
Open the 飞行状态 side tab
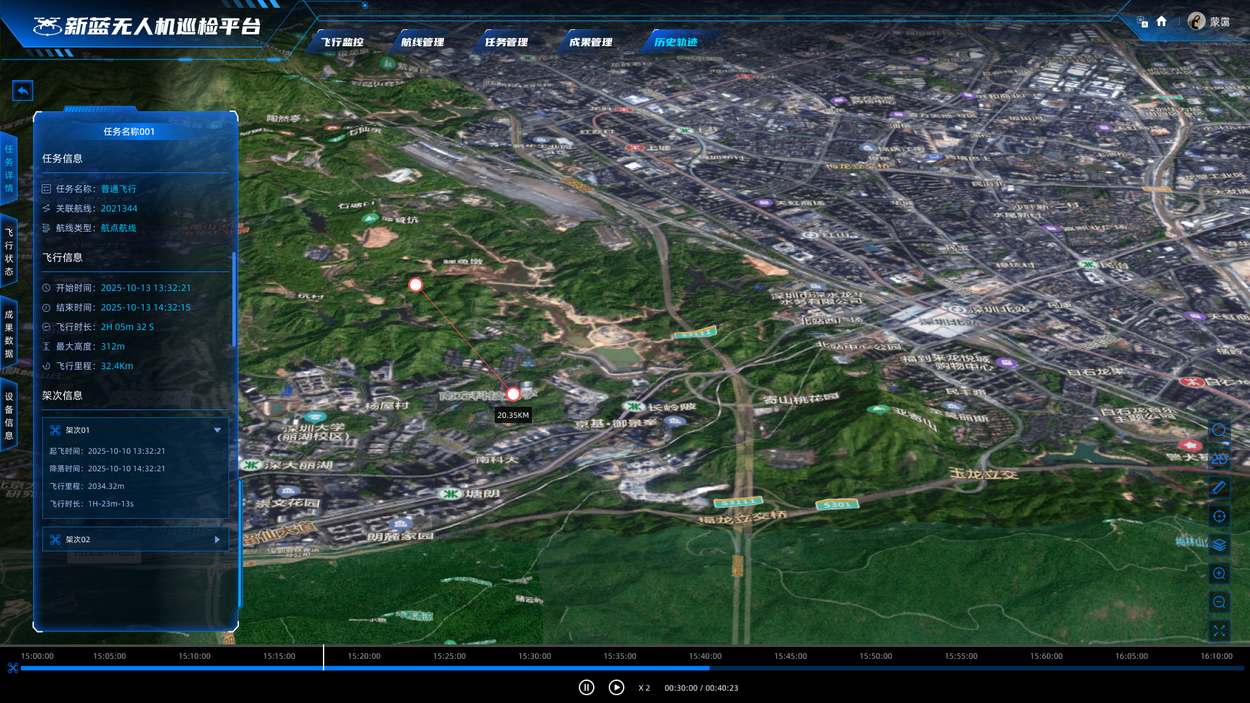[x=9, y=252]
